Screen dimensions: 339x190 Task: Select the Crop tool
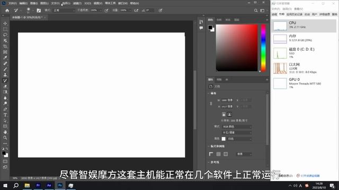tap(5, 46)
